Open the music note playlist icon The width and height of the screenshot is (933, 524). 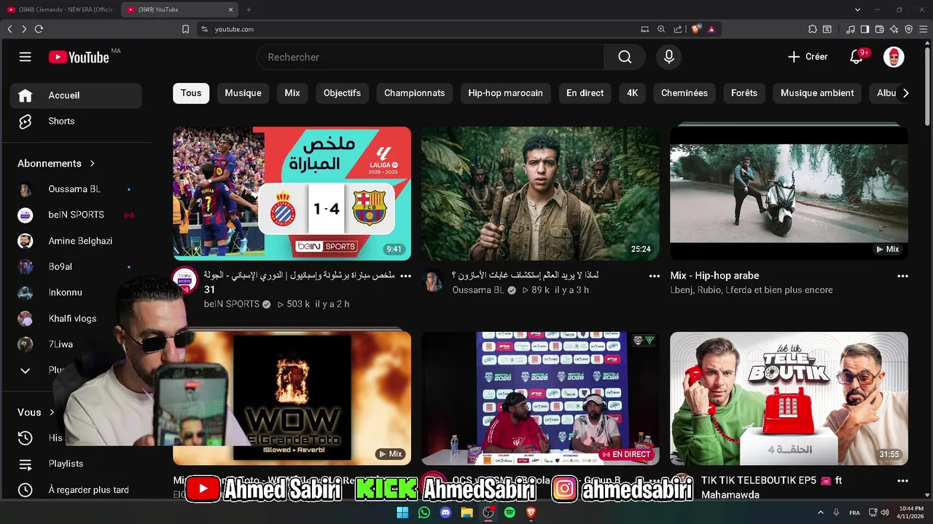click(851, 29)
